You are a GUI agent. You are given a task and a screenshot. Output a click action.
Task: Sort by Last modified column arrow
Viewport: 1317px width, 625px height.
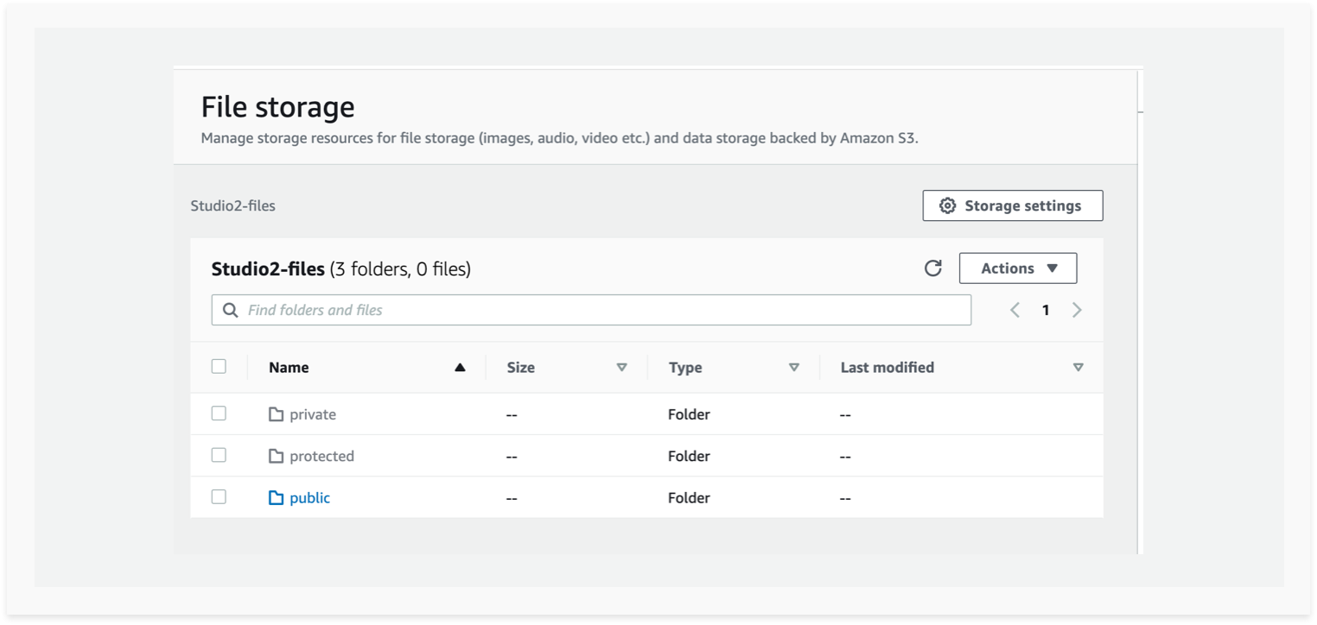pyautogui.click(x=1078, y=368)
